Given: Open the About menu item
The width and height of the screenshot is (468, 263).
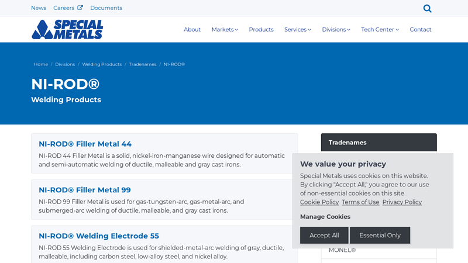Looking at the screenshot, I should tap(192, 30).
